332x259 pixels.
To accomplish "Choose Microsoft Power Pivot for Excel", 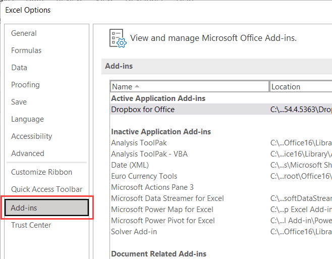I will click(x=162, y=221).
